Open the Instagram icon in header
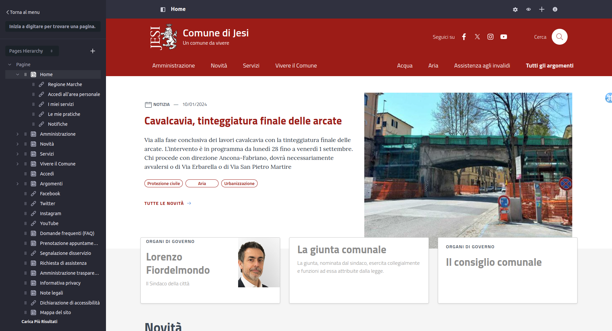This screenshot has height=331, width=612. [490, 37]
